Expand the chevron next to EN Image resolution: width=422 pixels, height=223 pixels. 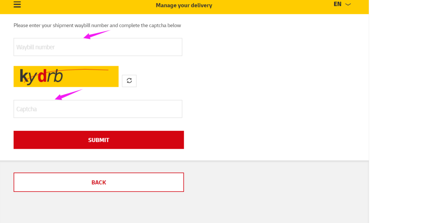pos(348,4)
